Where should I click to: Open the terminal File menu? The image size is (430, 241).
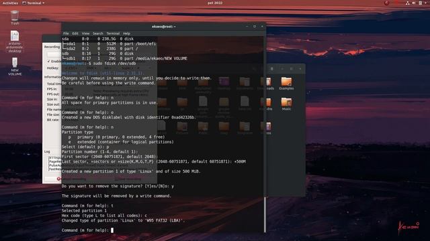click(x=66, y=33)
